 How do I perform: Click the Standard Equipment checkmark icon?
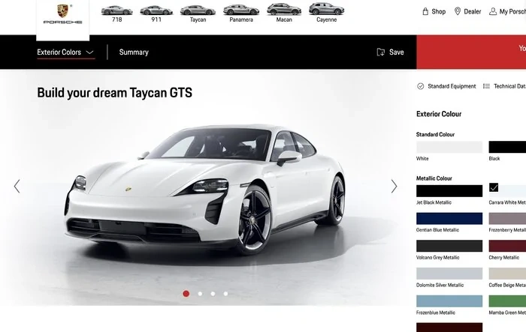pyautogui.click(x=420, y=86)
